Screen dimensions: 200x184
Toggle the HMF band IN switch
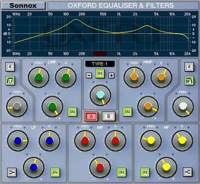pos(127,112)
